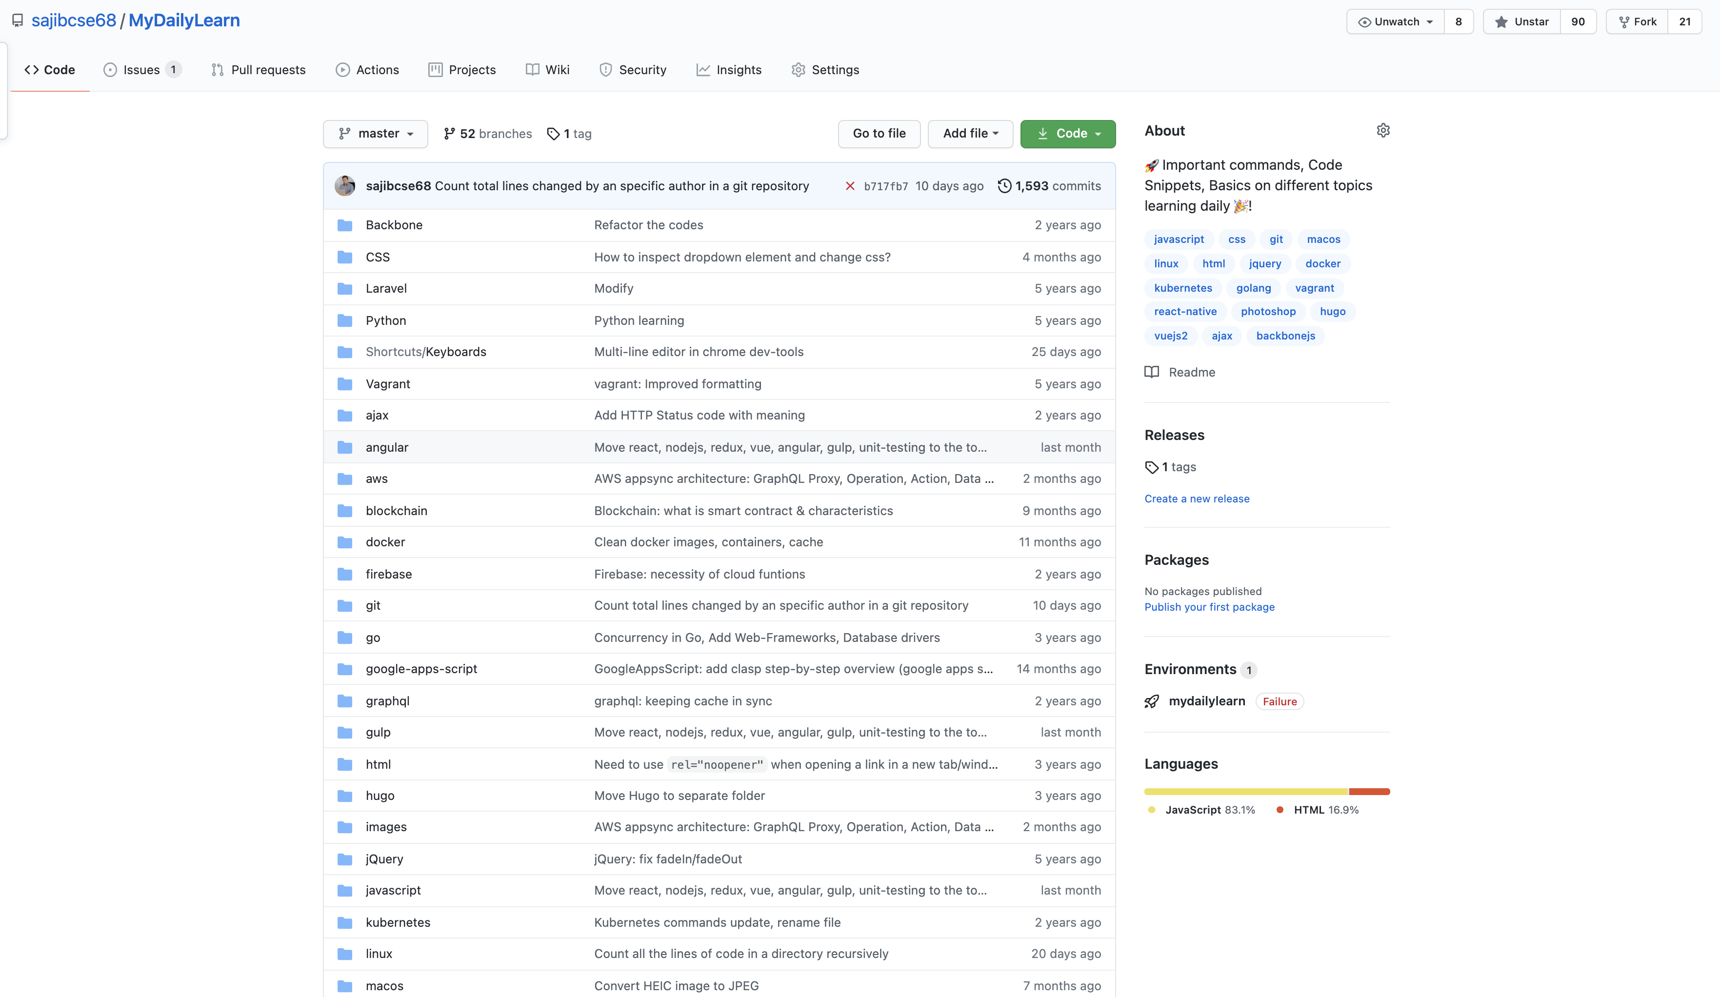Click the docker folder icon

pos(345,542)
